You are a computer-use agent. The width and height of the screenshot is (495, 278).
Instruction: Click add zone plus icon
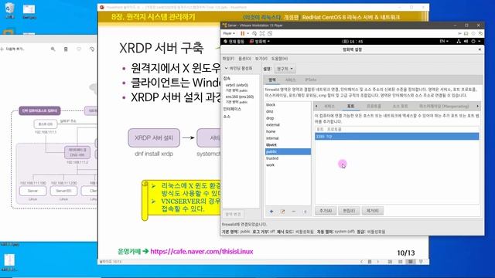271,212
